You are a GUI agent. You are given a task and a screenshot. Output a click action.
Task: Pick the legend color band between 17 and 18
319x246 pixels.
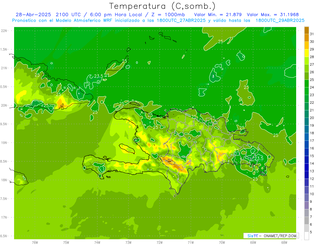(x=307, y=137)
